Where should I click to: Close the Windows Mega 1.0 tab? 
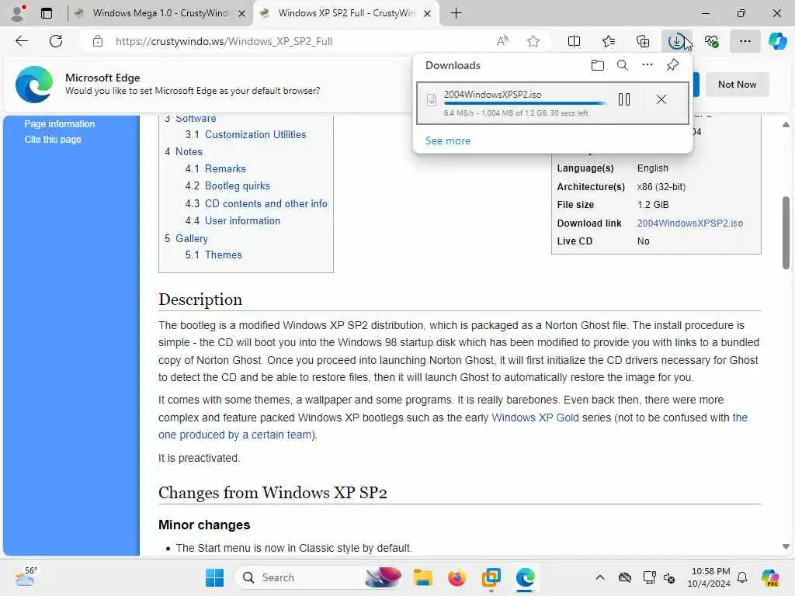[x=242, y=14]
